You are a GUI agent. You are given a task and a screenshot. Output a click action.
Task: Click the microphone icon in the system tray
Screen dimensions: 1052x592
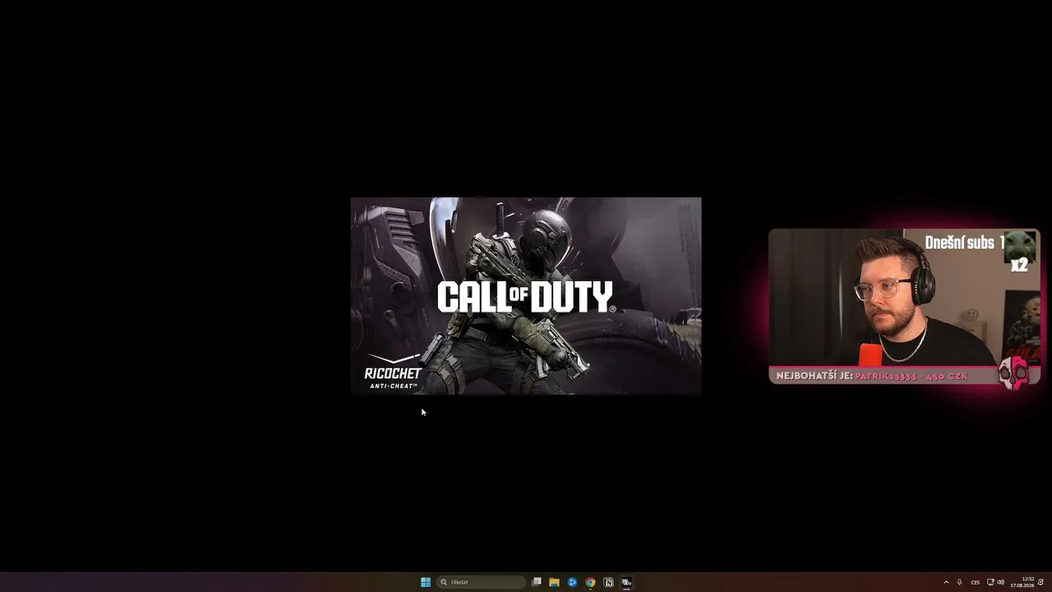pos(959,582)
